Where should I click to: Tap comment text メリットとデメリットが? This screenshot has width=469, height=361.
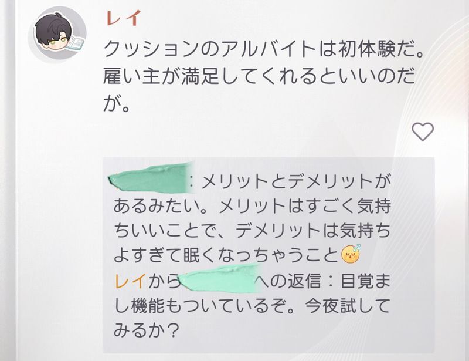tap(296, 181)
